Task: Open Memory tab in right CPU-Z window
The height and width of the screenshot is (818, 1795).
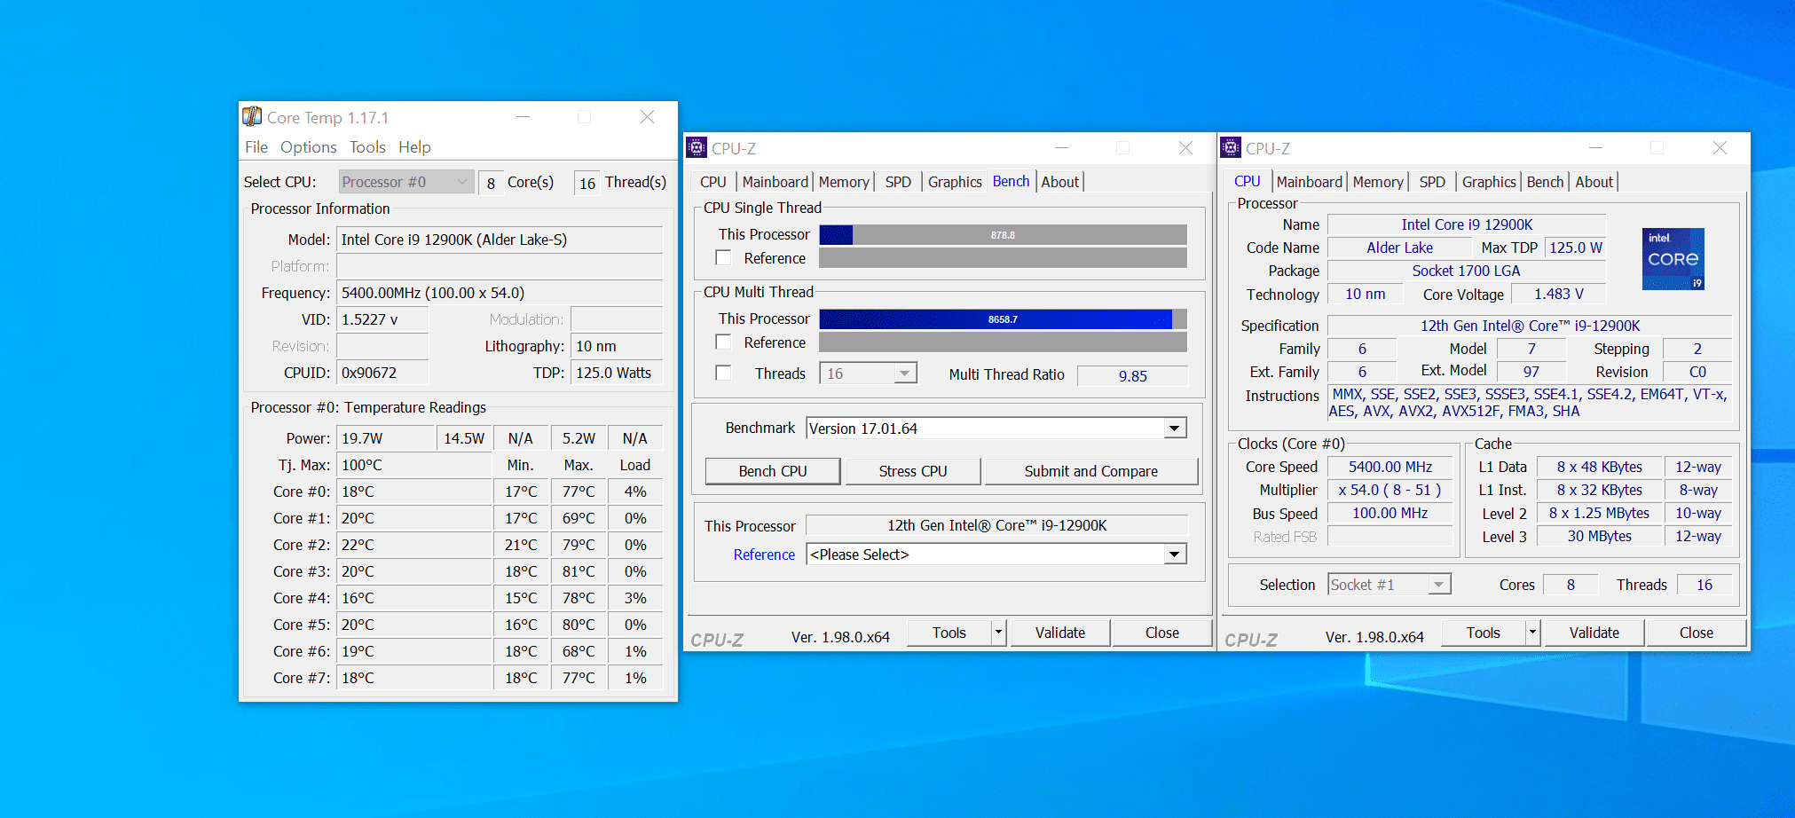Action: pos(1378,182)
